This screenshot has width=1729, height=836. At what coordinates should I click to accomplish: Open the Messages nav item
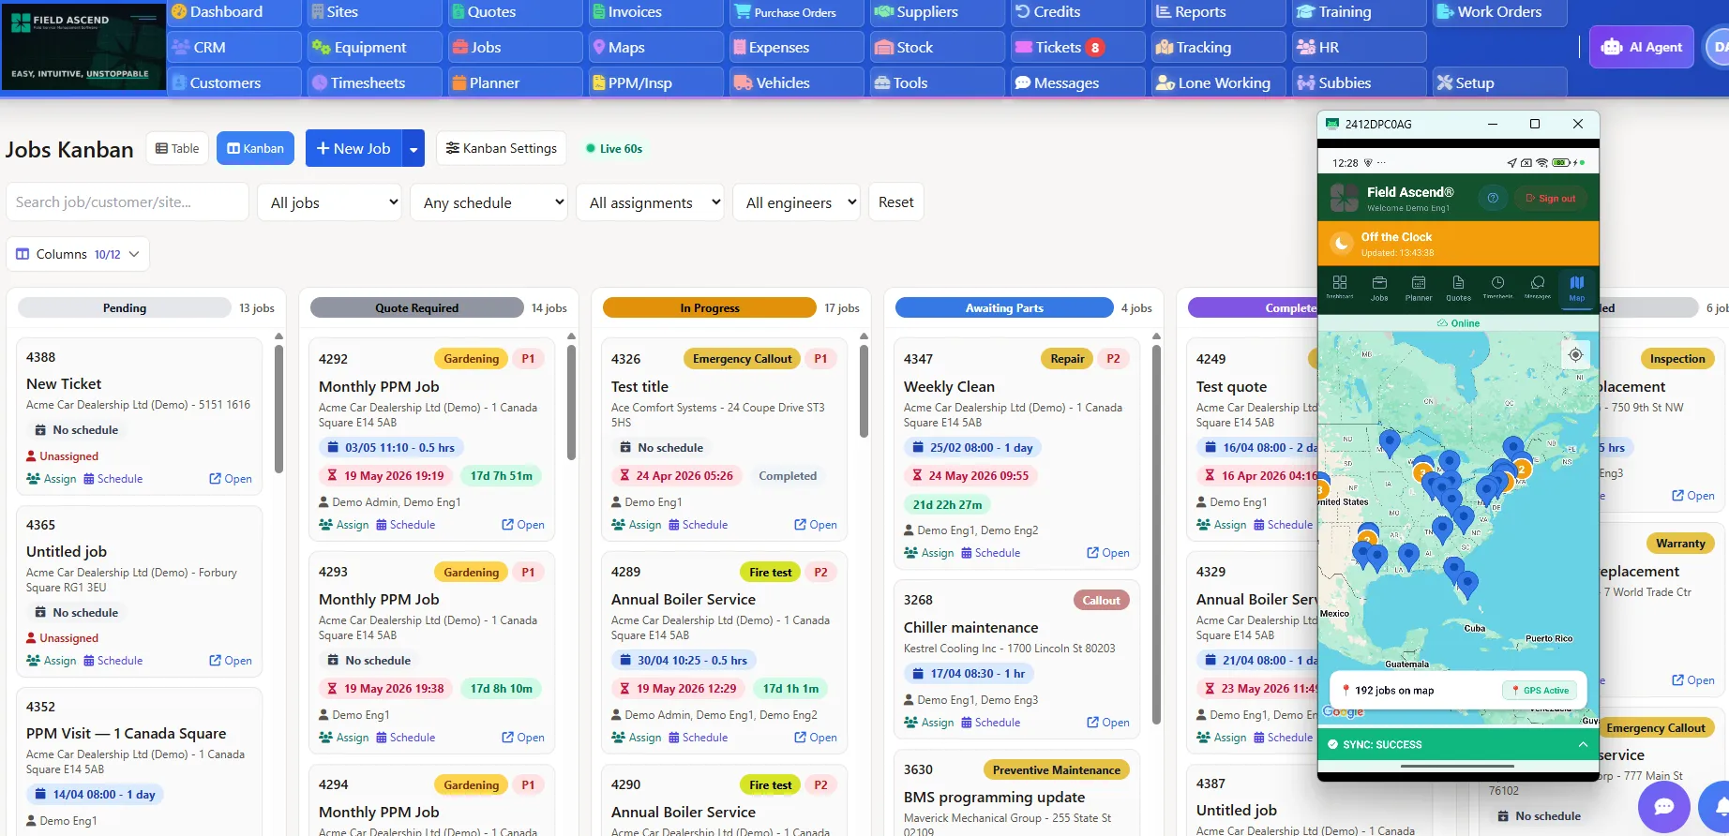coord(1078,82)
